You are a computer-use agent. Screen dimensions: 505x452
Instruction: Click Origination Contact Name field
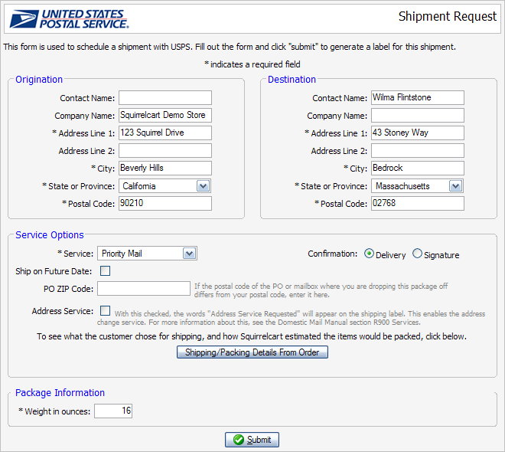(165, 98)
